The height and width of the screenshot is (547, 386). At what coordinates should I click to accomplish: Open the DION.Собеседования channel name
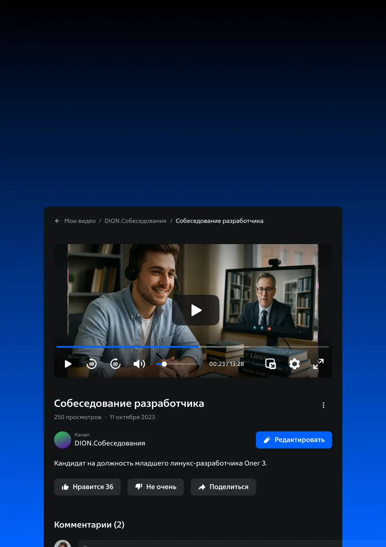click(x=110, y=443)
